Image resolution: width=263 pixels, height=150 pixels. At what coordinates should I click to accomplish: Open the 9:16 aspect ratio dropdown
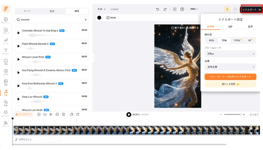click(x=101, y=9)
